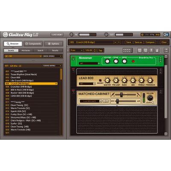171x171 pixels.
Task: Open the Skreamer preset dropdown
Action: [x=89, y=63]
